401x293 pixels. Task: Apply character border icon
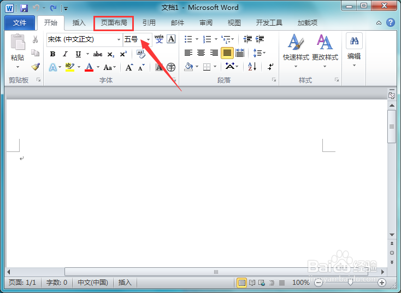coord(171,39)
